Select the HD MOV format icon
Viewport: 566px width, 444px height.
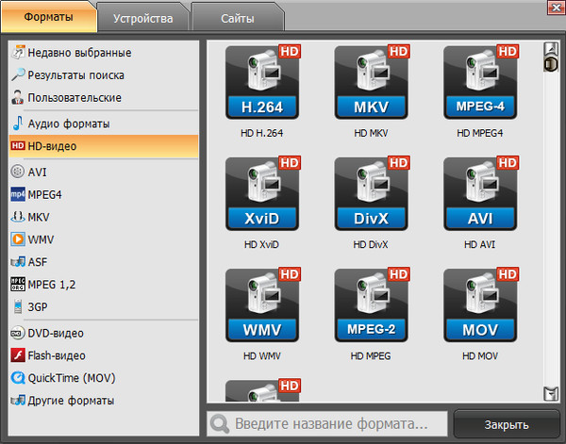[480, 307]
